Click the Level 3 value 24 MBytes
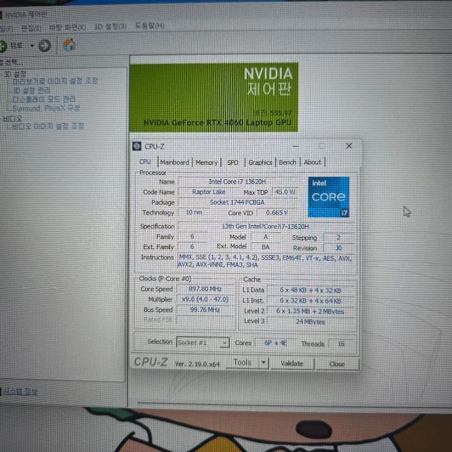The image size is (452, 452). point(310,322)
